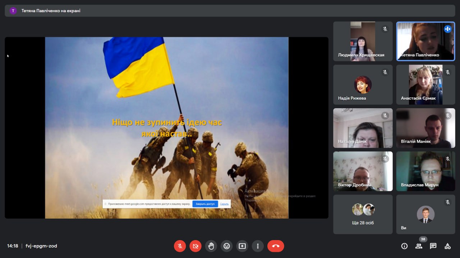The image size is (460, 258).
Task: Open the chat panel
Action: point(433,246)
